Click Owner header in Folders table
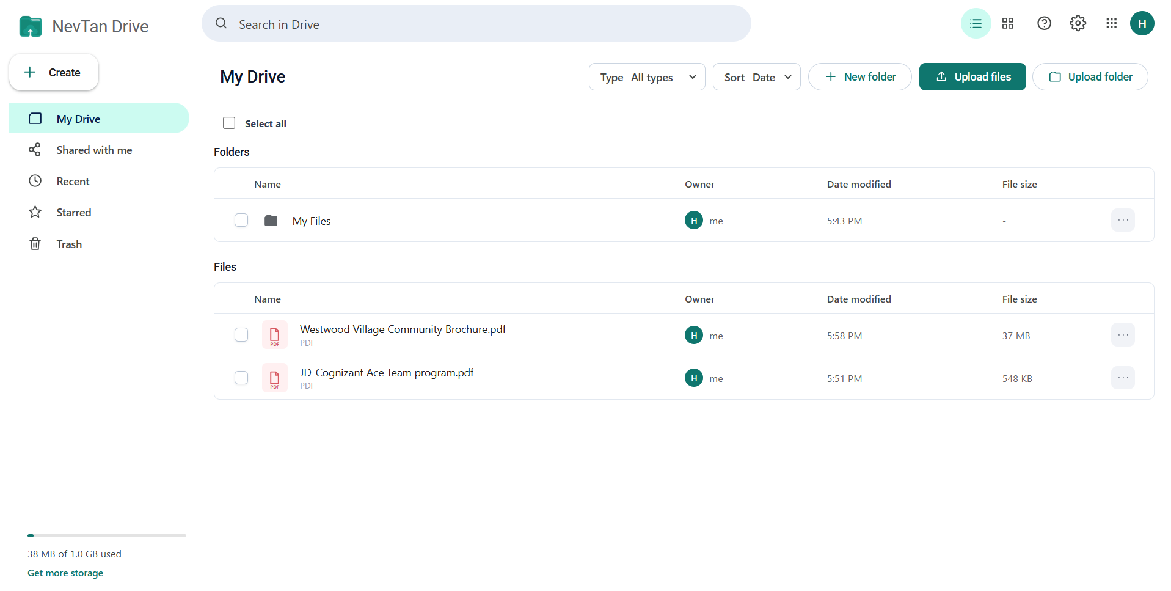This screenshot has height=591, width=1171. (699, 184)
